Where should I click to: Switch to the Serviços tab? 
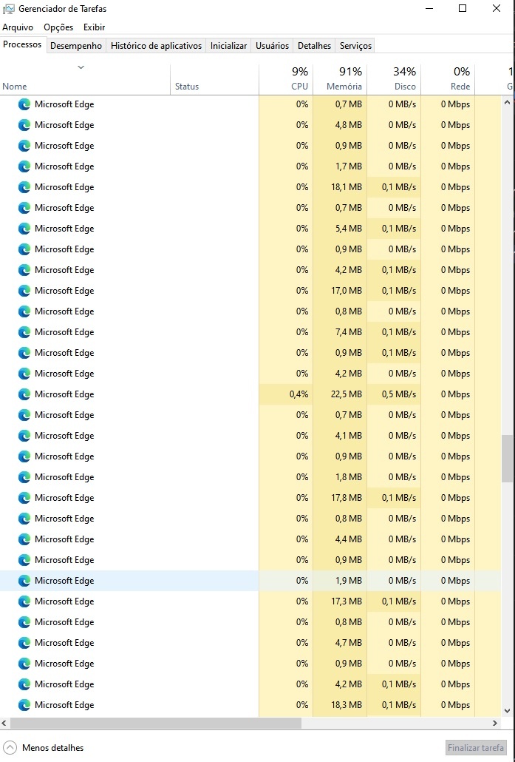tap(356, 46)
